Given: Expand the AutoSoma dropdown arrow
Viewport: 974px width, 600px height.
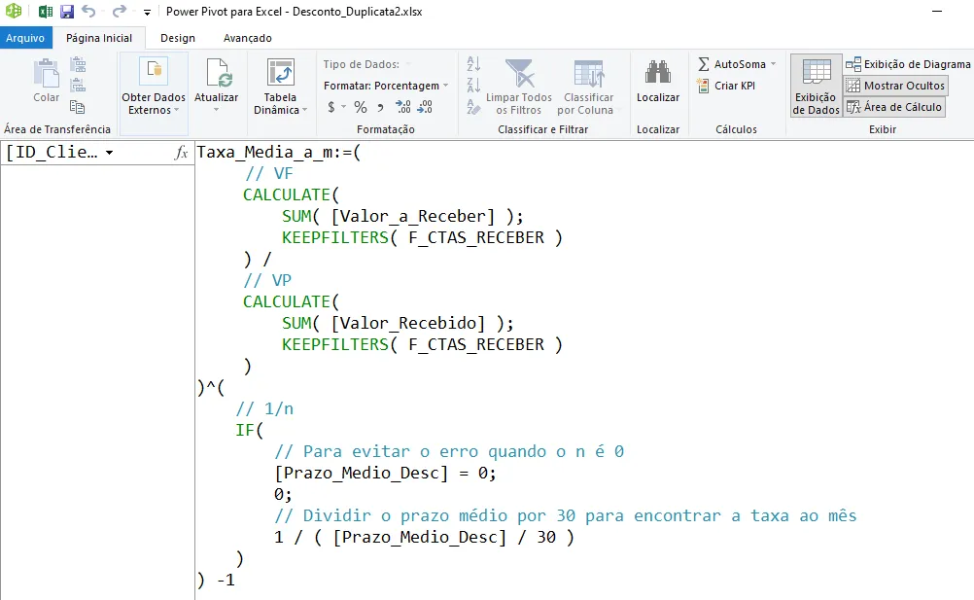Looking at the screenshot, I should coord(774,64).
